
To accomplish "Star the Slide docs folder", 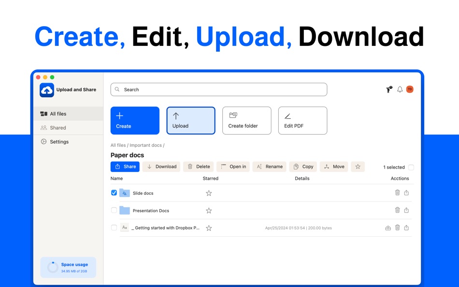I will (209, 193).
